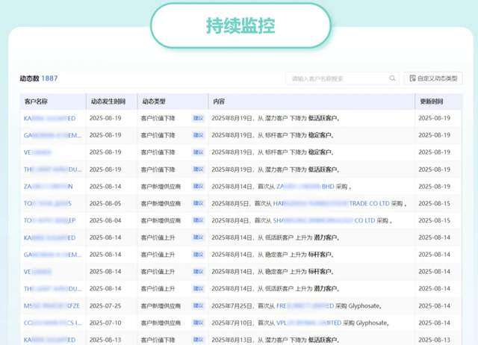Click 建议 tag in the TH…DU 2025-08-19 row
The image size is (478, 345).
tap(198, 170)
